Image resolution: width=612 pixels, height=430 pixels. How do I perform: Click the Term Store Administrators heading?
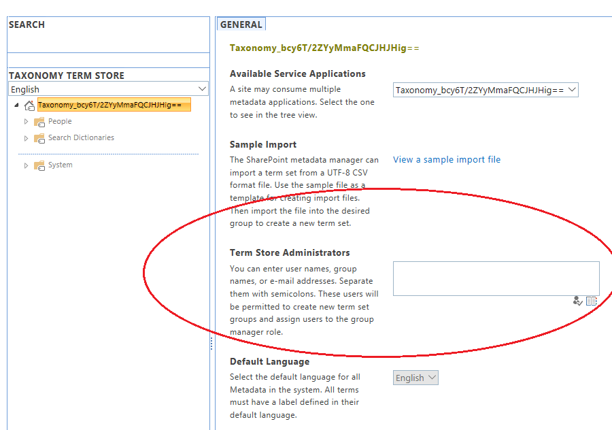click(290, 252)
